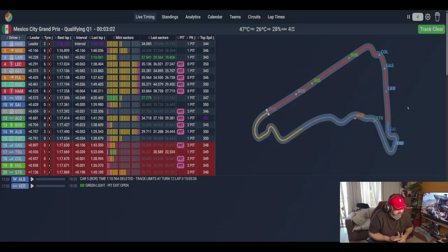Viewport: 448px width, 252px height.
Task: Switch to the Lap Times tab
Action: click(x=276, y=17)
